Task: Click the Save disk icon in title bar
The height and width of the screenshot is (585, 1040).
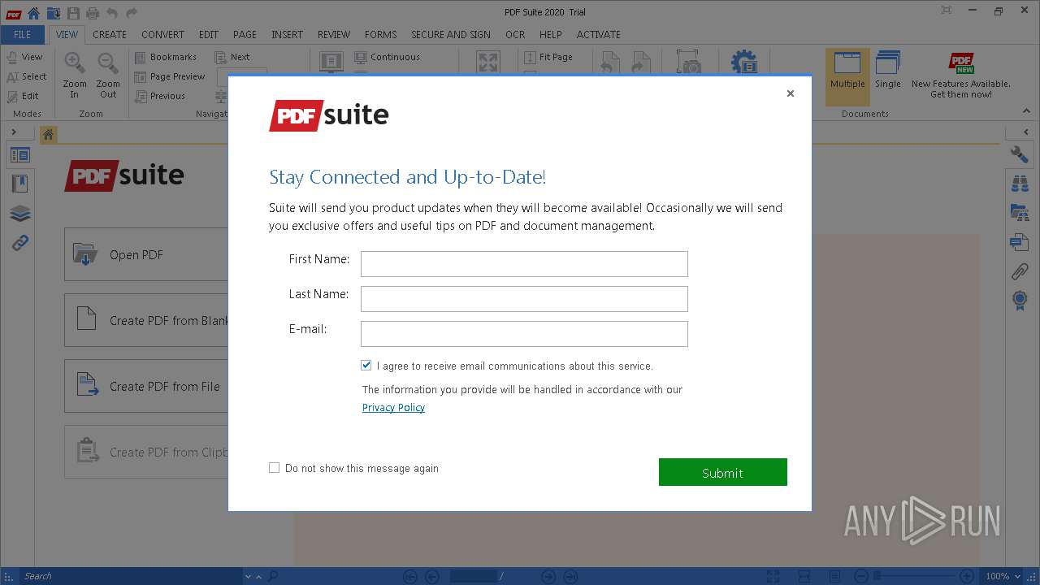Action: click(x=73, y=12)
